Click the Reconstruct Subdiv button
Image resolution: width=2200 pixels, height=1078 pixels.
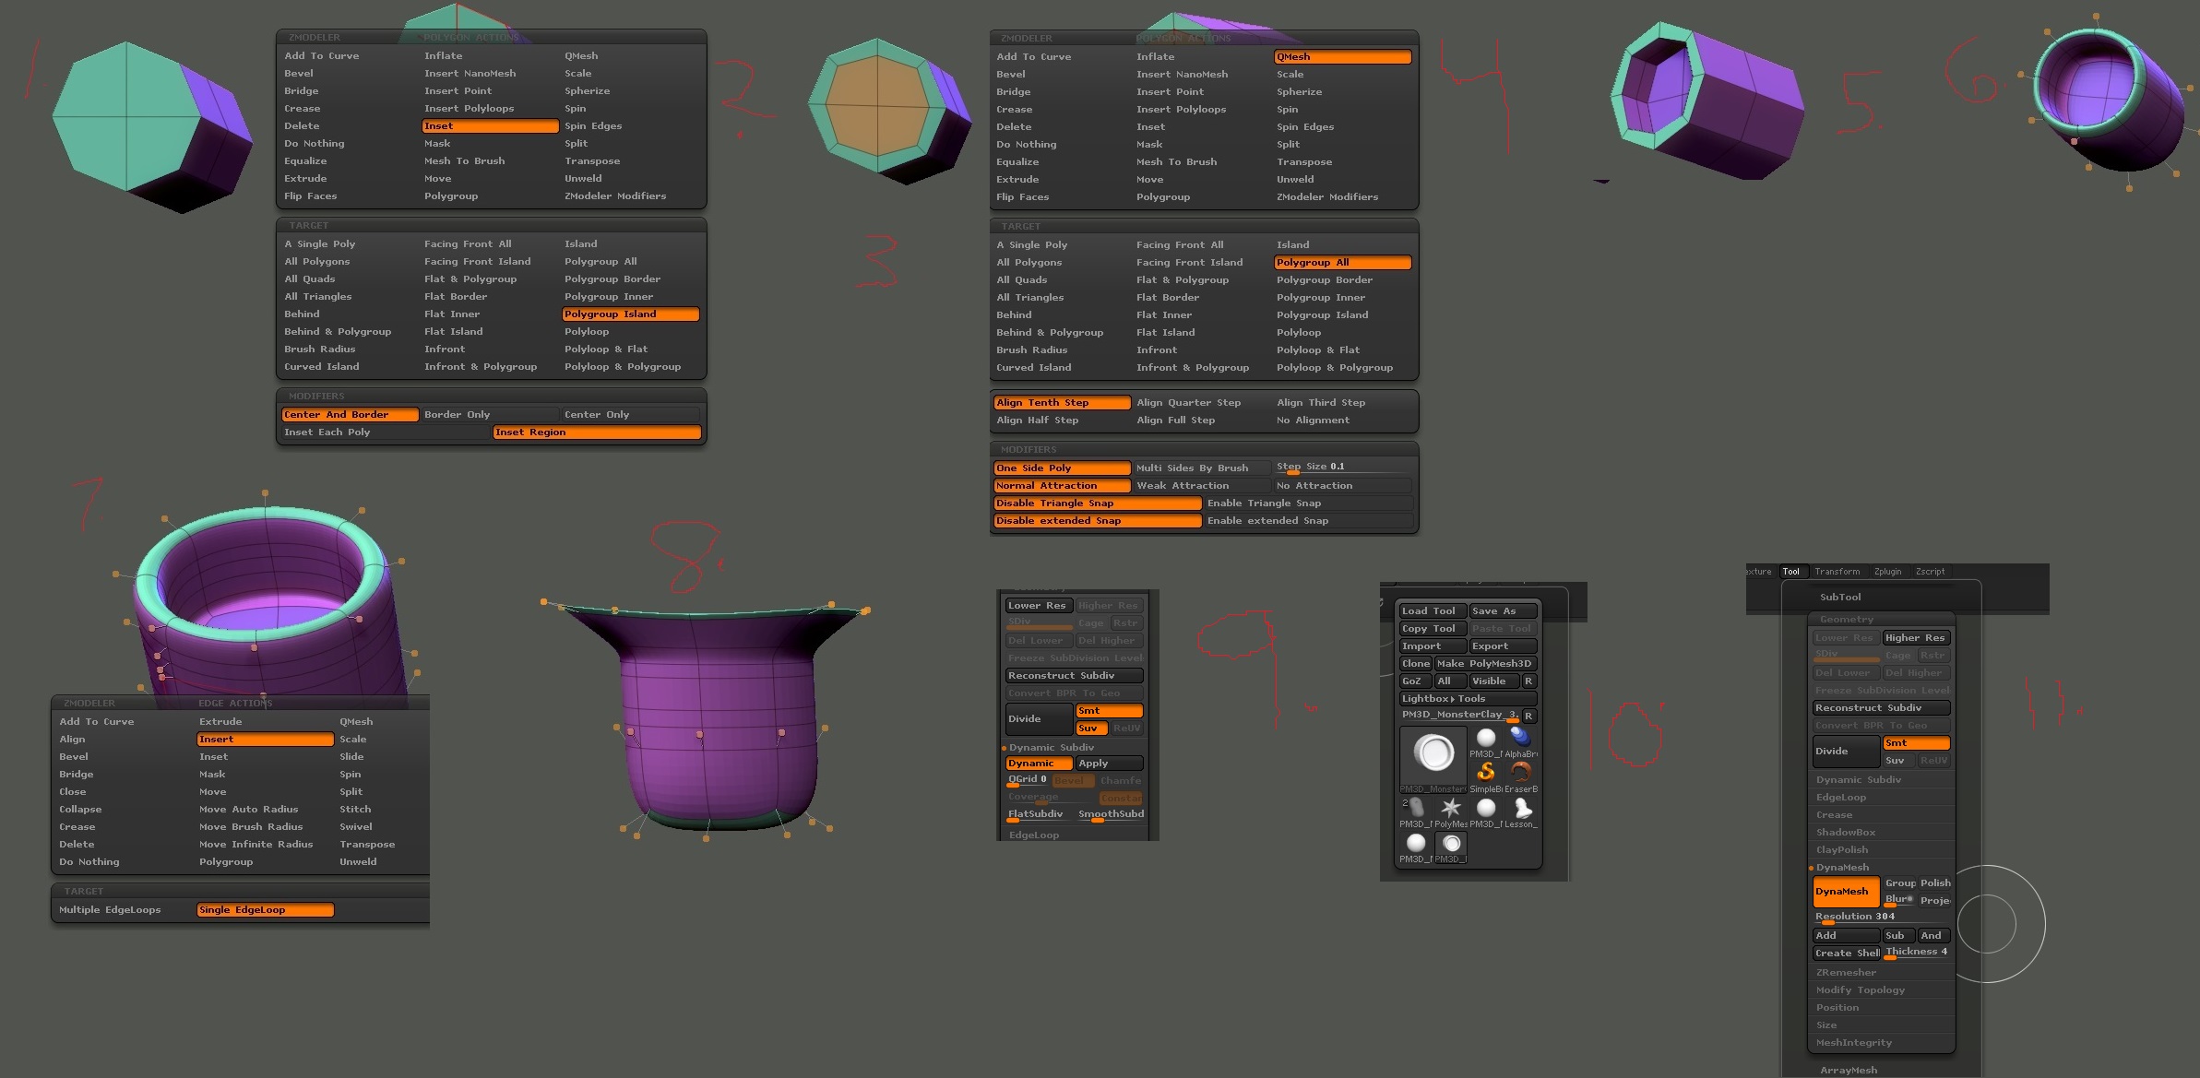click(1881, 708)
